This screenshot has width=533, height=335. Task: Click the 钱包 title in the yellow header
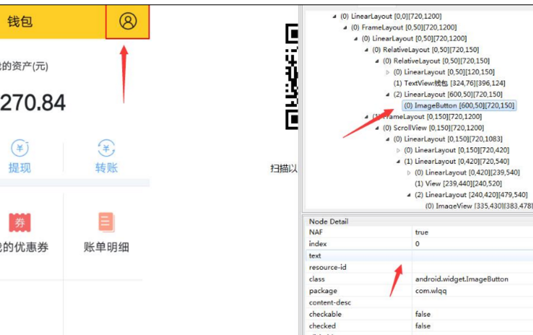20,21
